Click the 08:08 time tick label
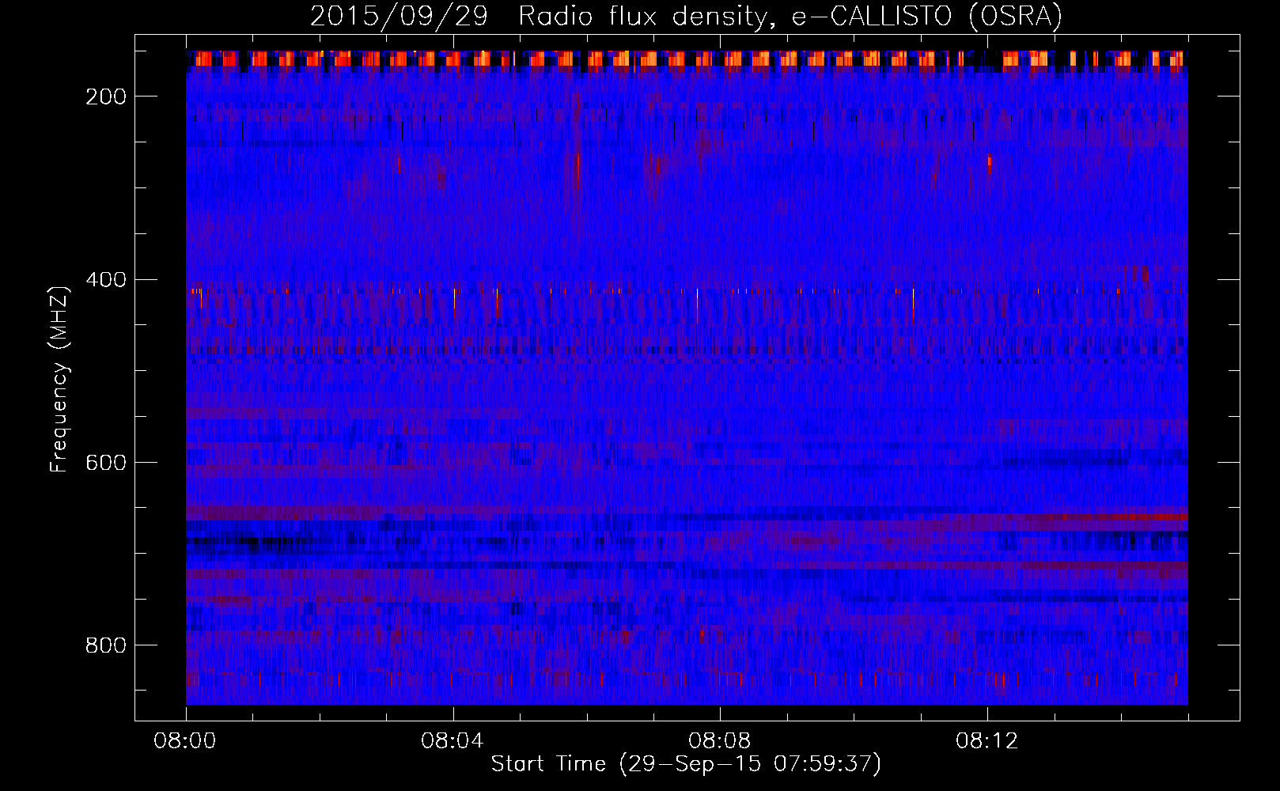This screenshot has height=791, width=1280. click(x=720, y=741)
